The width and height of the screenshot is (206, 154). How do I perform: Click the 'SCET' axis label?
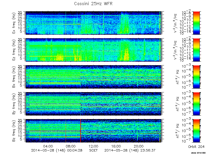93,150
